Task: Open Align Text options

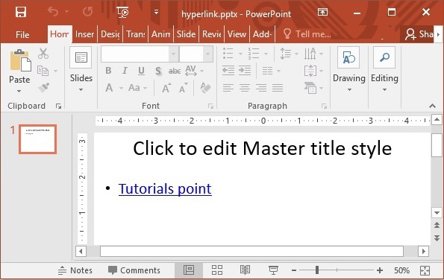Action: point(313,71)
